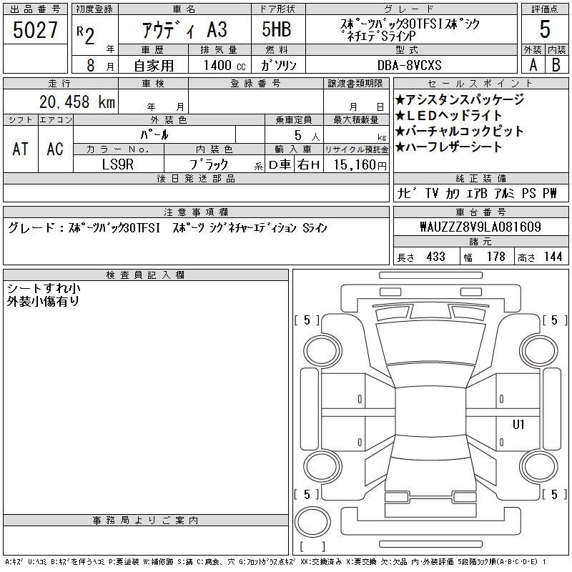Click the genuine equipment list starting with ナビ

[478, 193]
